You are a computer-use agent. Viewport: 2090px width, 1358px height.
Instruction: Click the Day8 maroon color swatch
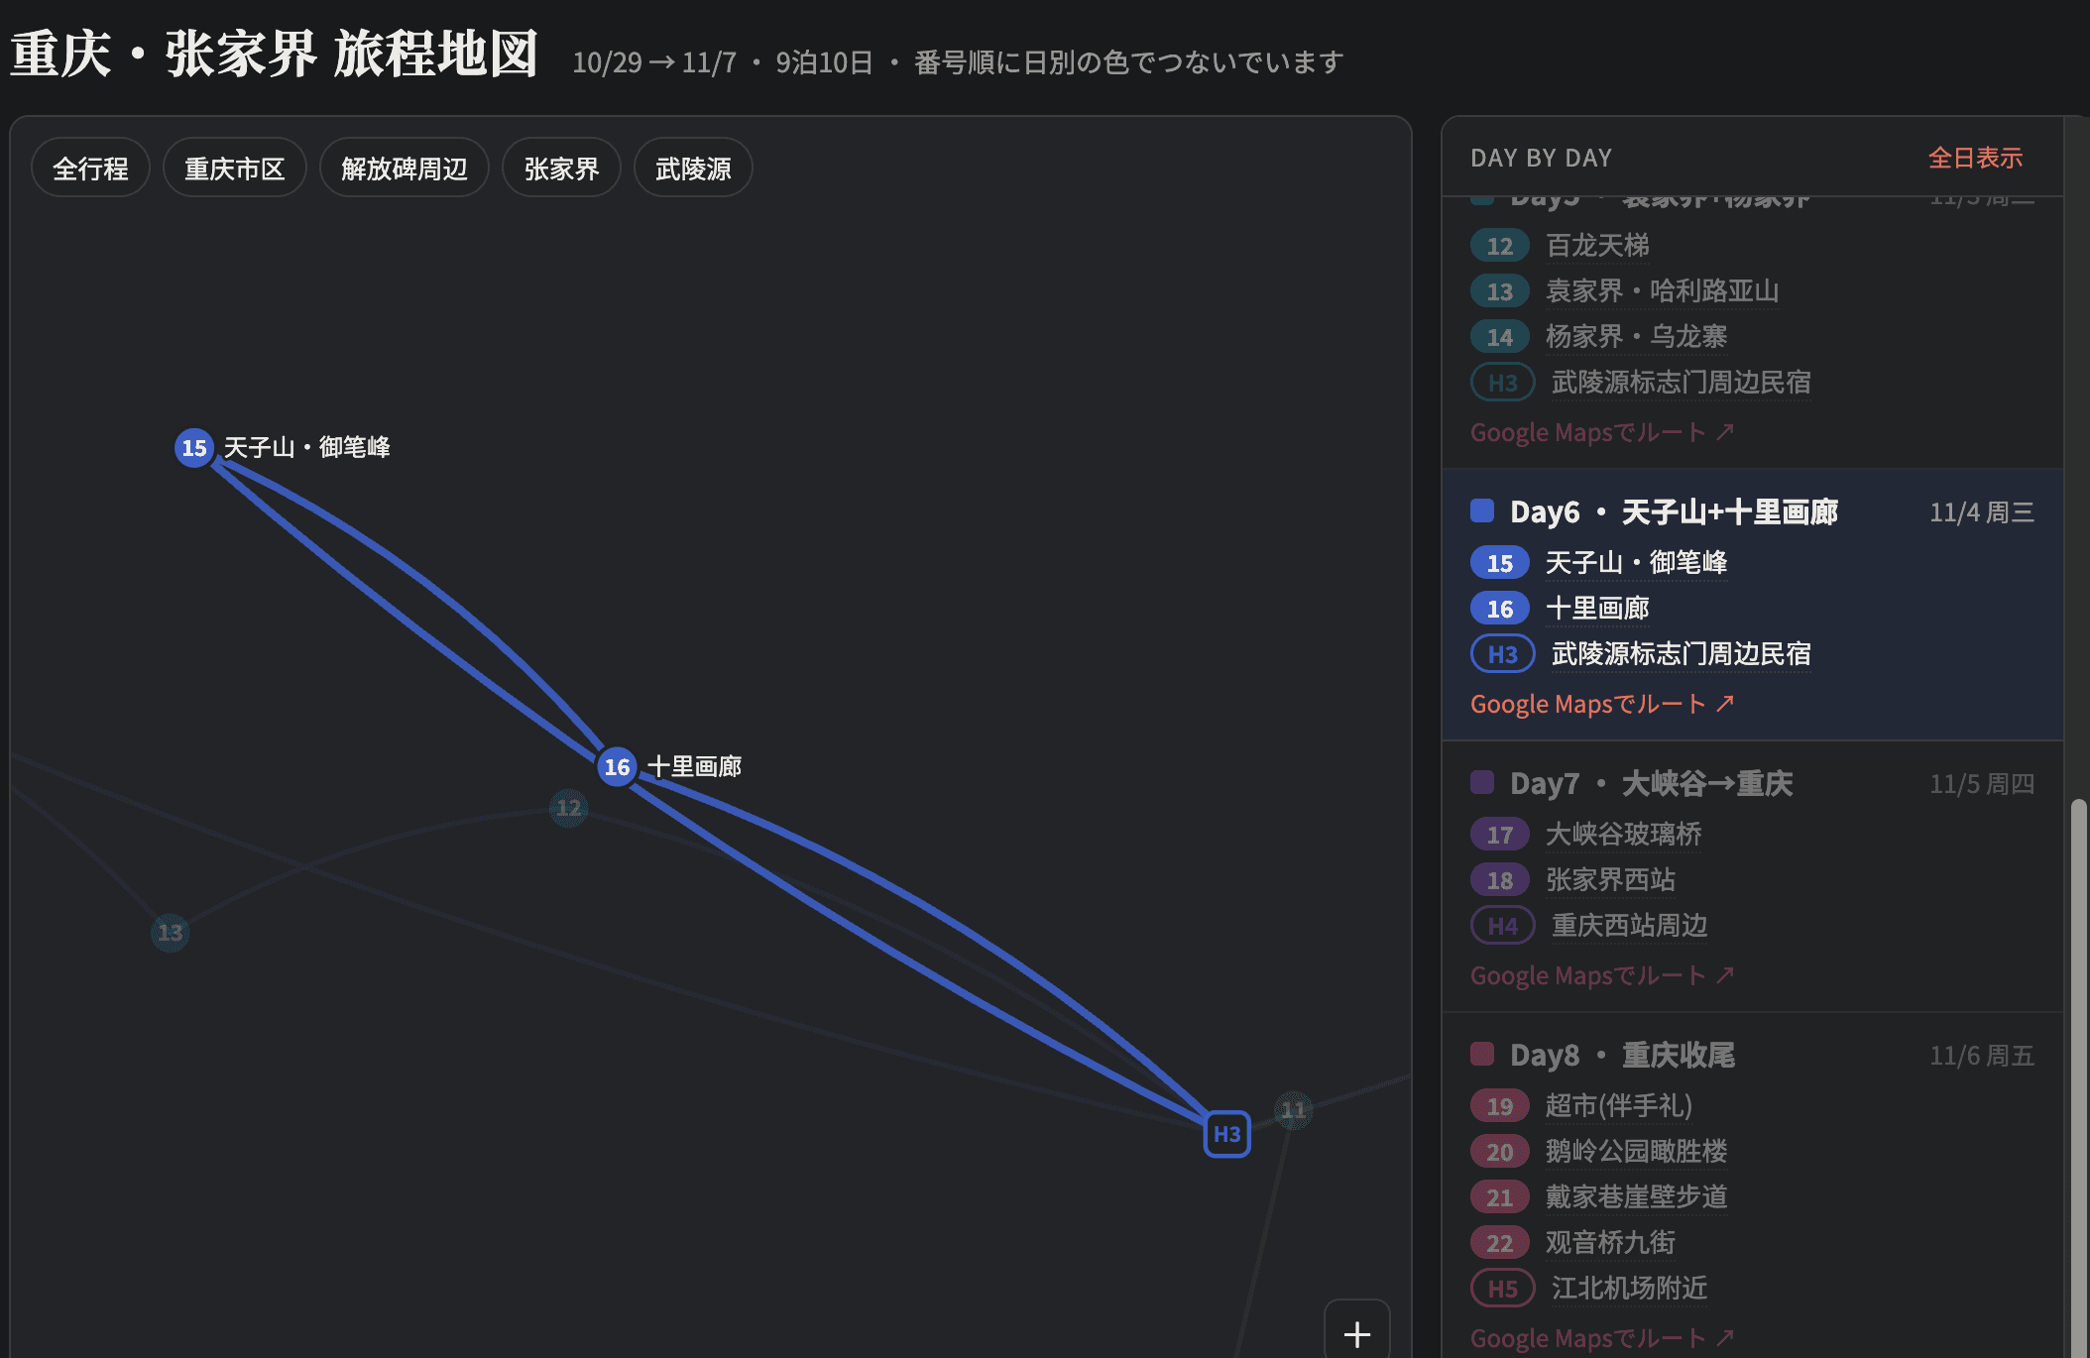pos(1482,1054)
